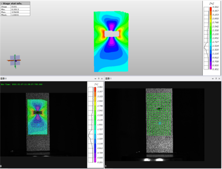Click the 3D orientation axis cube
The image size is (222, 169).
pyautogui.click(x=15, y=60)
